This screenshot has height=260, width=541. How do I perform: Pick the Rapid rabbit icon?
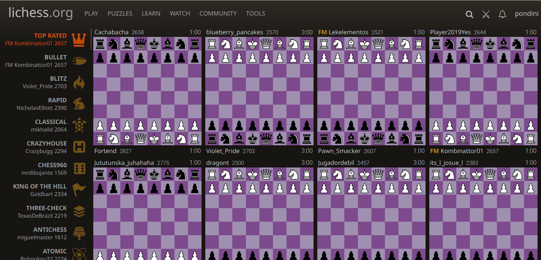tap(79, 104)
